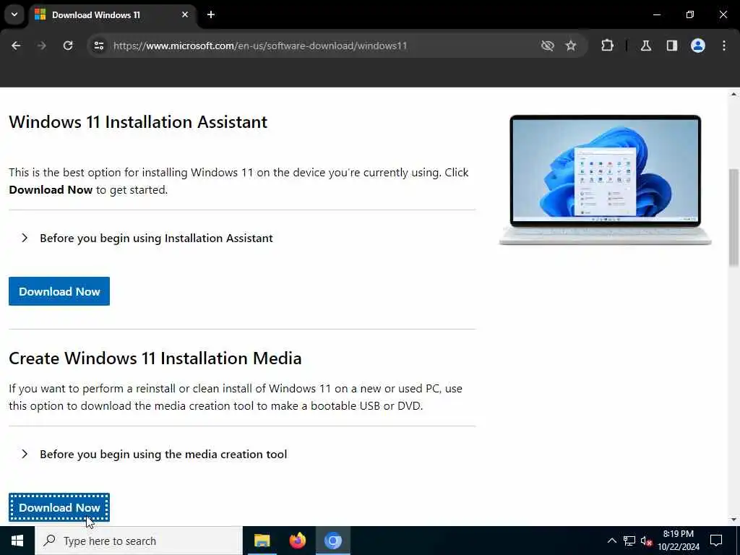Bookmark this page with the star
This screenshot has width=740, height=555.
point(571,46)
